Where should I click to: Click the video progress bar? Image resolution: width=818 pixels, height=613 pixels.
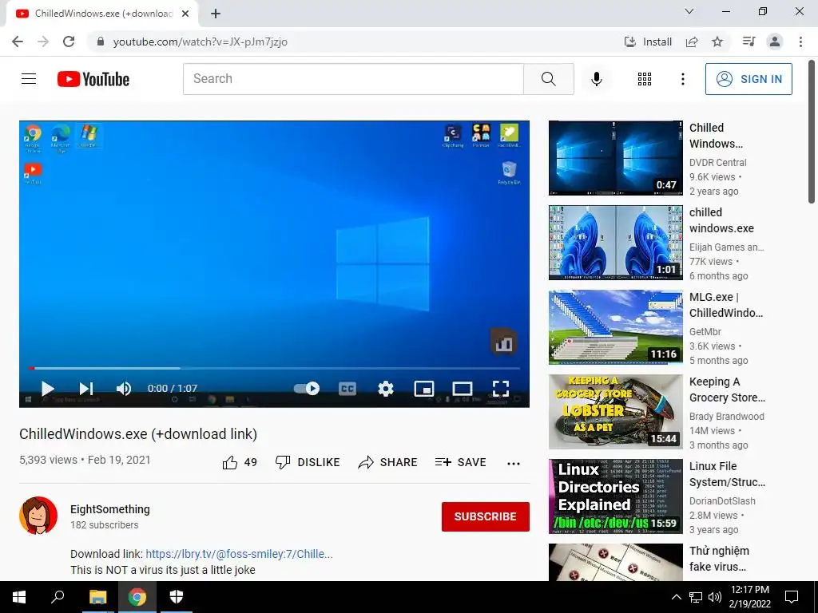pyautogui.click(x=275, y=368)
